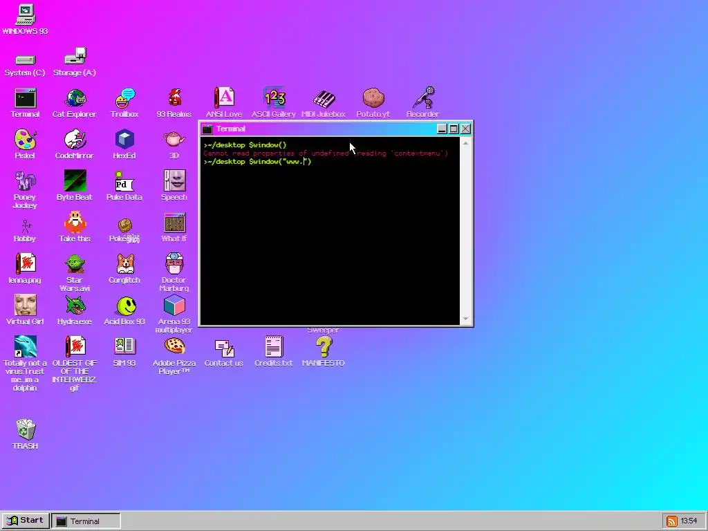Click Terminal scrollbar up arrow

[x=466, y=142]
